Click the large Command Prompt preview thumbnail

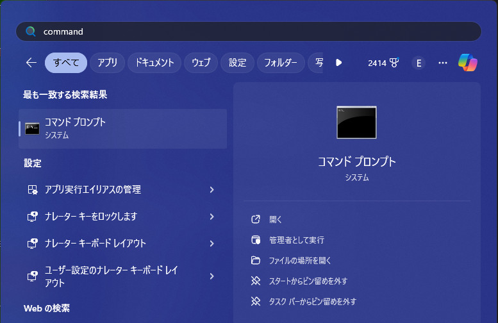356,122
